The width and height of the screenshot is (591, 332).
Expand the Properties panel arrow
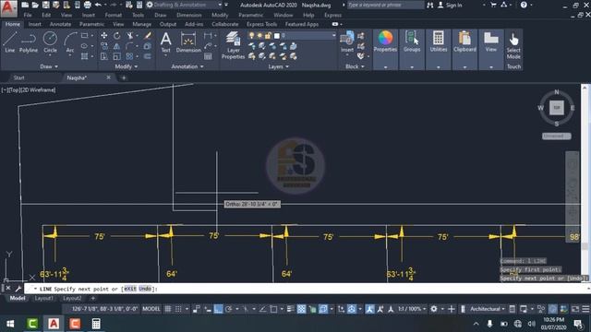pyautogui.click(x=385, y=66)
